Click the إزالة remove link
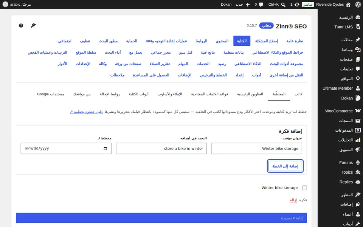This screenshot has height=227, width=363. tap(293, 200)
